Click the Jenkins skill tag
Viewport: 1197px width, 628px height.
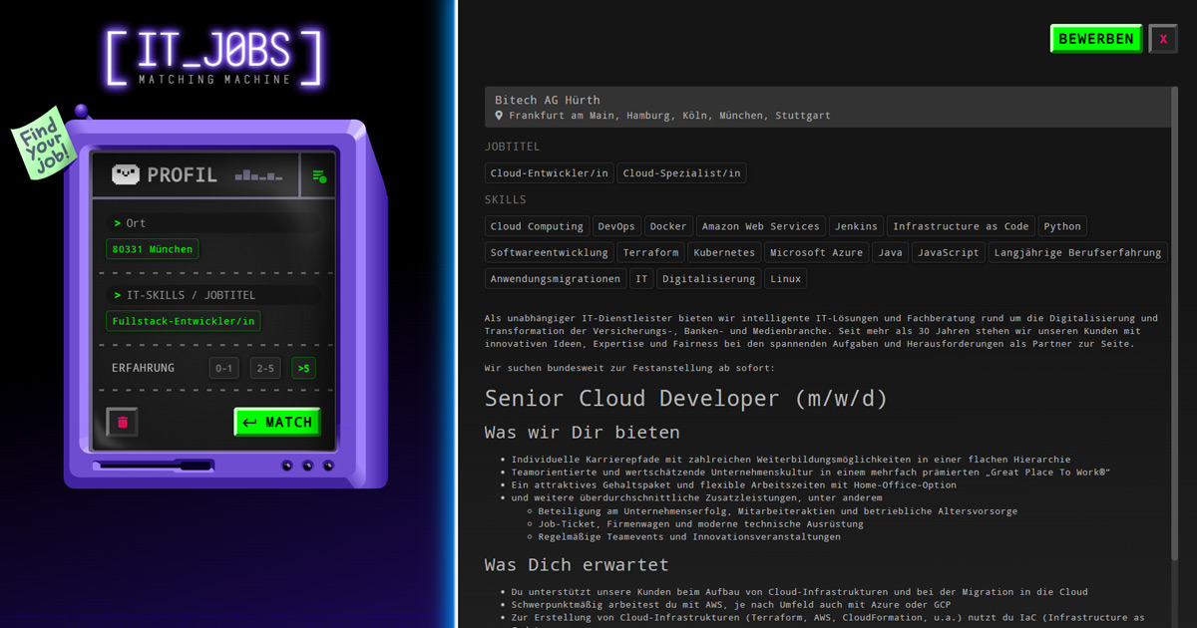(x=857, y=226)
